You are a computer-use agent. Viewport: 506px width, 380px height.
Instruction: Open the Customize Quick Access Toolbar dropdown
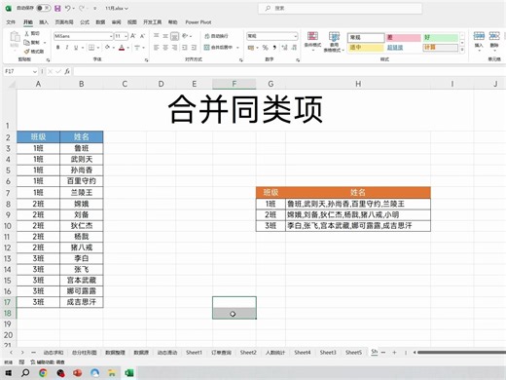pyautogui.click(x=95, y=9)
